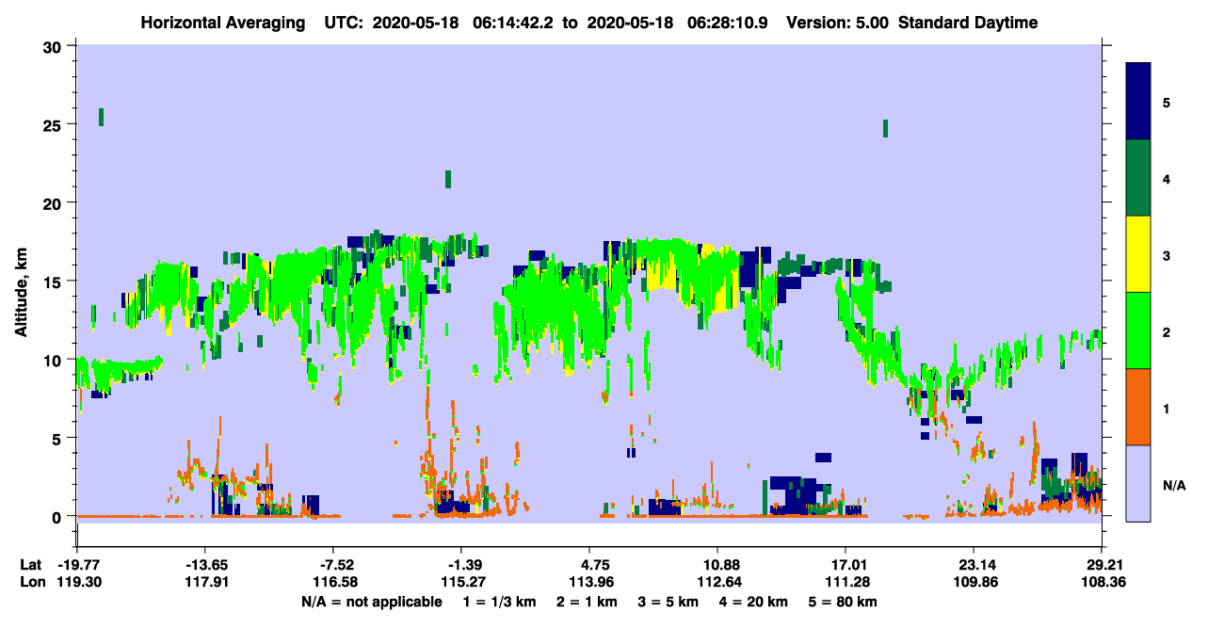Image resolution: width=1224 pixels, height=628 pixels.
Task: Click the y-axis tick label 10
Action: [x=54, y=360]
